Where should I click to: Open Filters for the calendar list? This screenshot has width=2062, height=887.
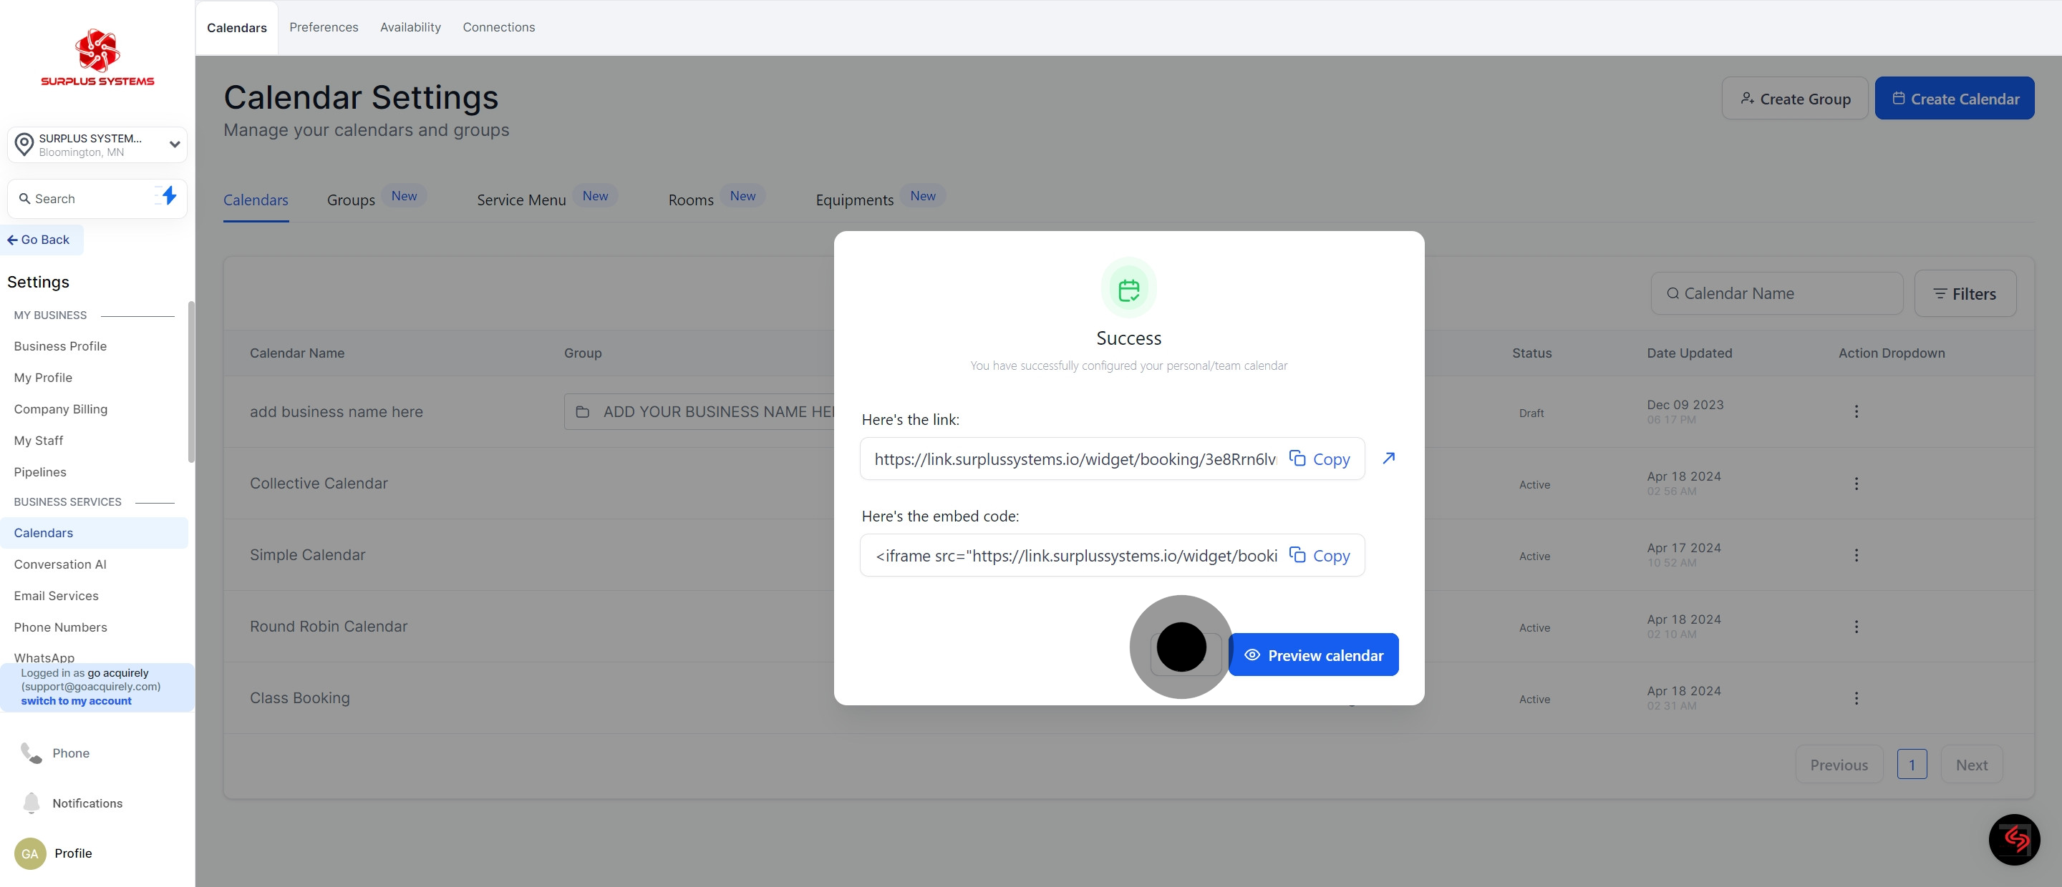click(x=1965, y=293)
